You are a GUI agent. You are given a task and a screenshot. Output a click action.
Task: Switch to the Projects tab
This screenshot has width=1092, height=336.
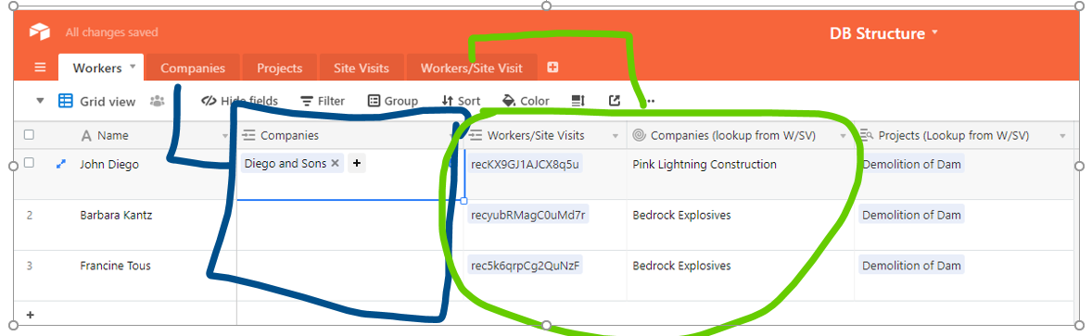[279, 68]
